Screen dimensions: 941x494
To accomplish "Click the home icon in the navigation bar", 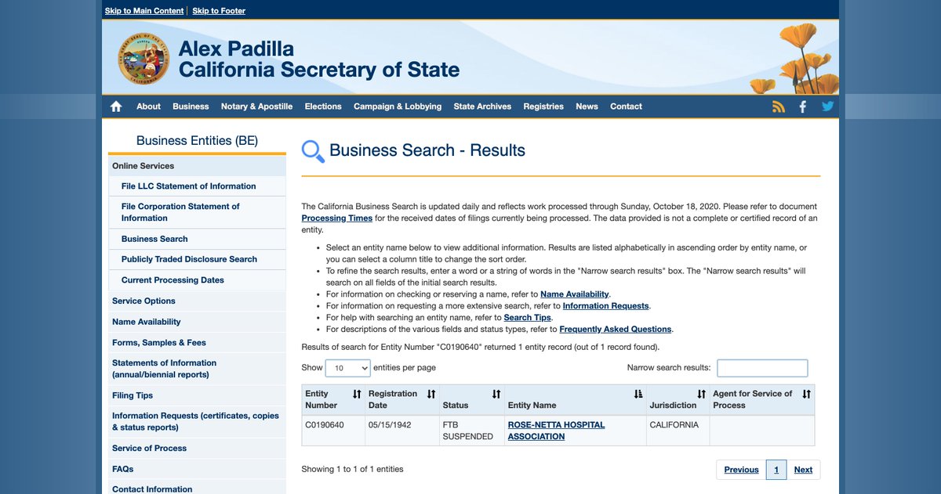I will coord(116,106).
